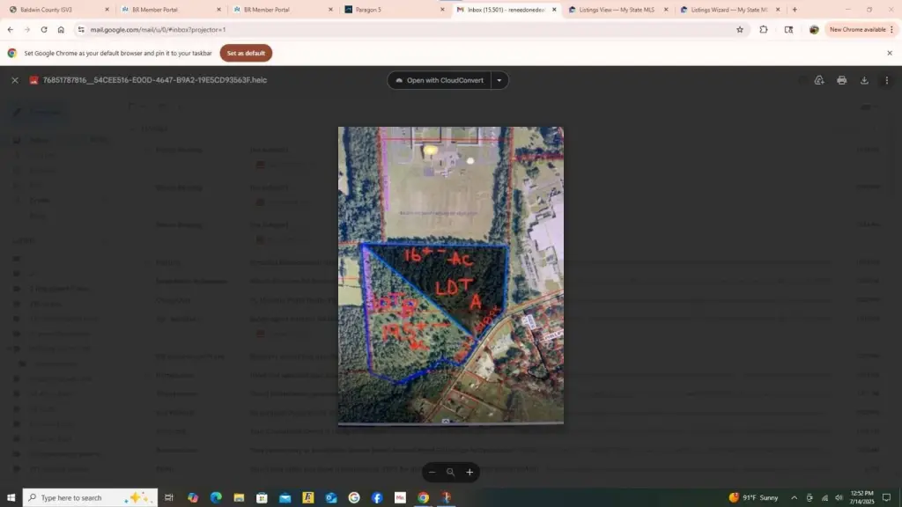Zoom in on the previewed image

pyautogui.click(x=469, y=472)
